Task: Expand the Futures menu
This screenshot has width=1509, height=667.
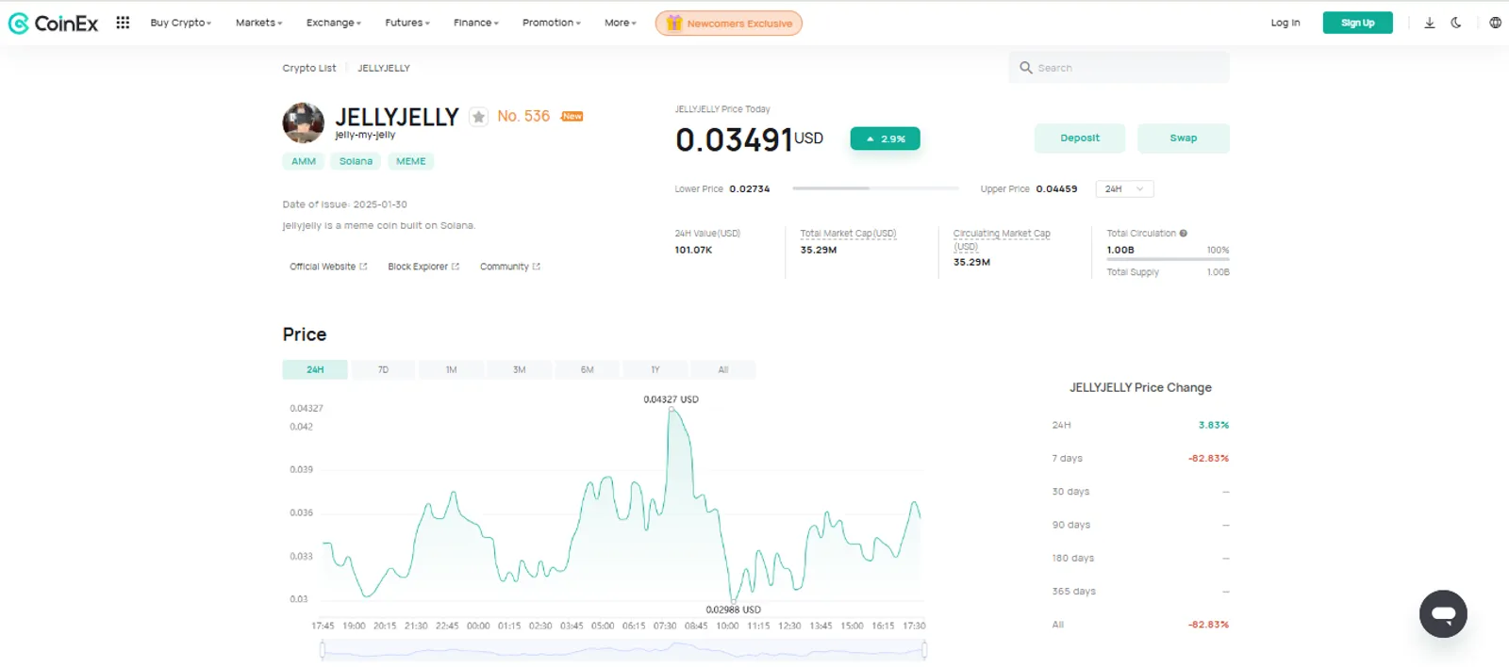Action: (407, 23)
